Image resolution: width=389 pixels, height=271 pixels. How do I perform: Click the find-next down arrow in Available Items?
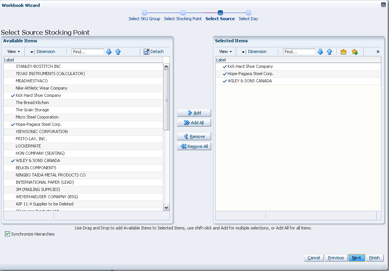coord(109,51)
